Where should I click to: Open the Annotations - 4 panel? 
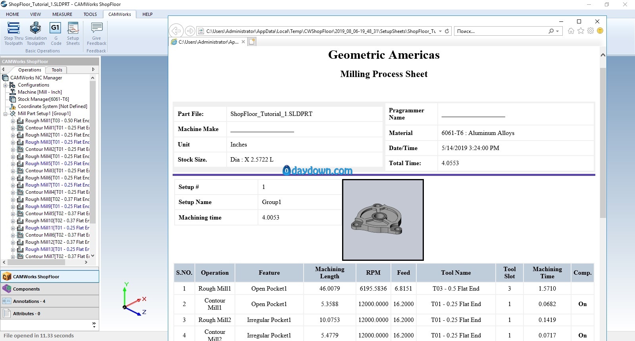click(50, 301)
